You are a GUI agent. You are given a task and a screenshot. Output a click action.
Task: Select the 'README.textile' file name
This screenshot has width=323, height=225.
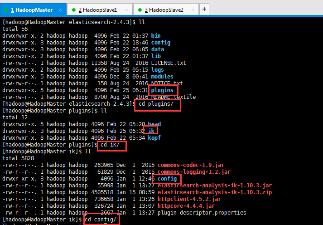(174, 97)
